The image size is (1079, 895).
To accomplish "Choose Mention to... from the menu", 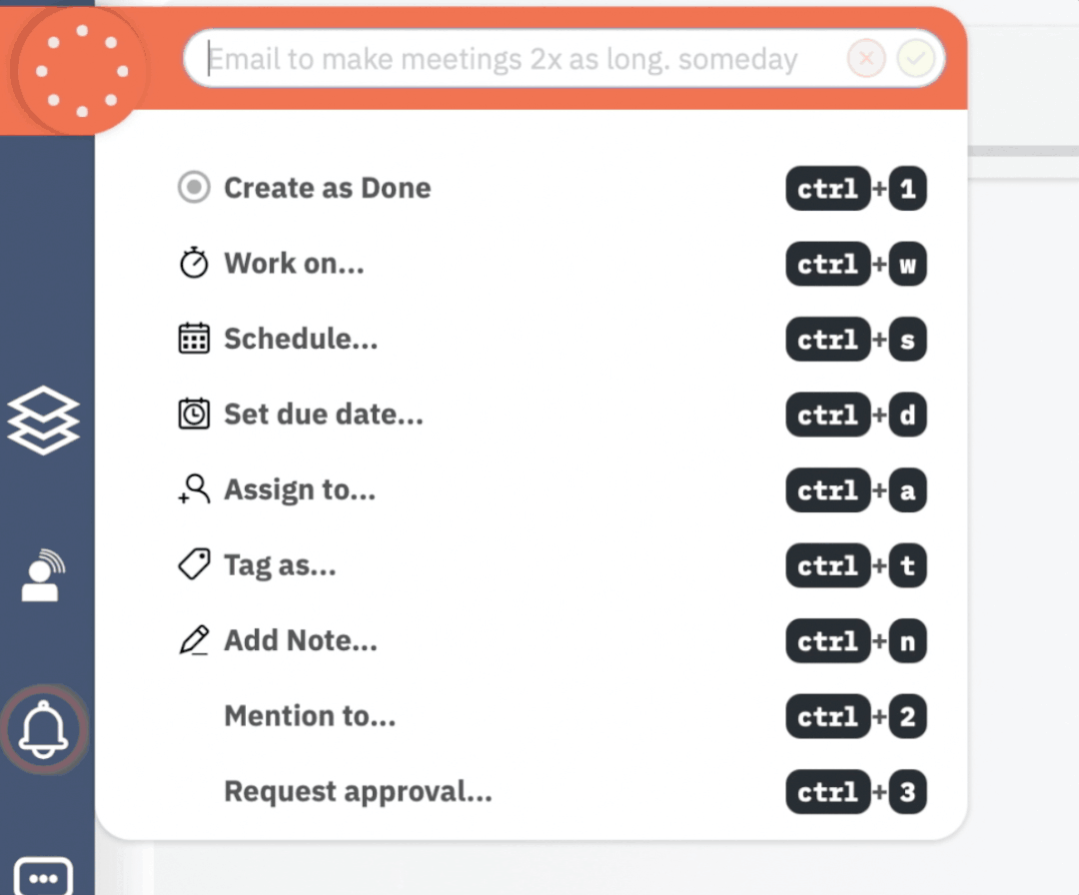I will (310, 716).
